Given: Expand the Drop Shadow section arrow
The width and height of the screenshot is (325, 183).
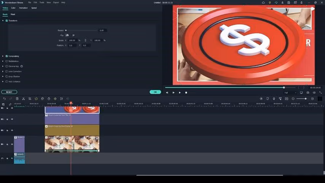Looking at the screenshot, I should click(x=3, y=76).
